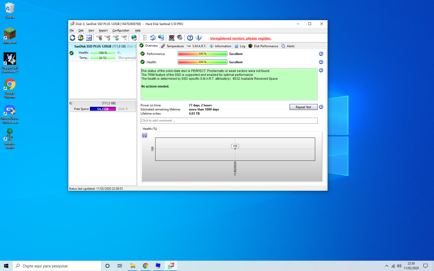Switch to the Alerts tab

click(x=288, y=46)
